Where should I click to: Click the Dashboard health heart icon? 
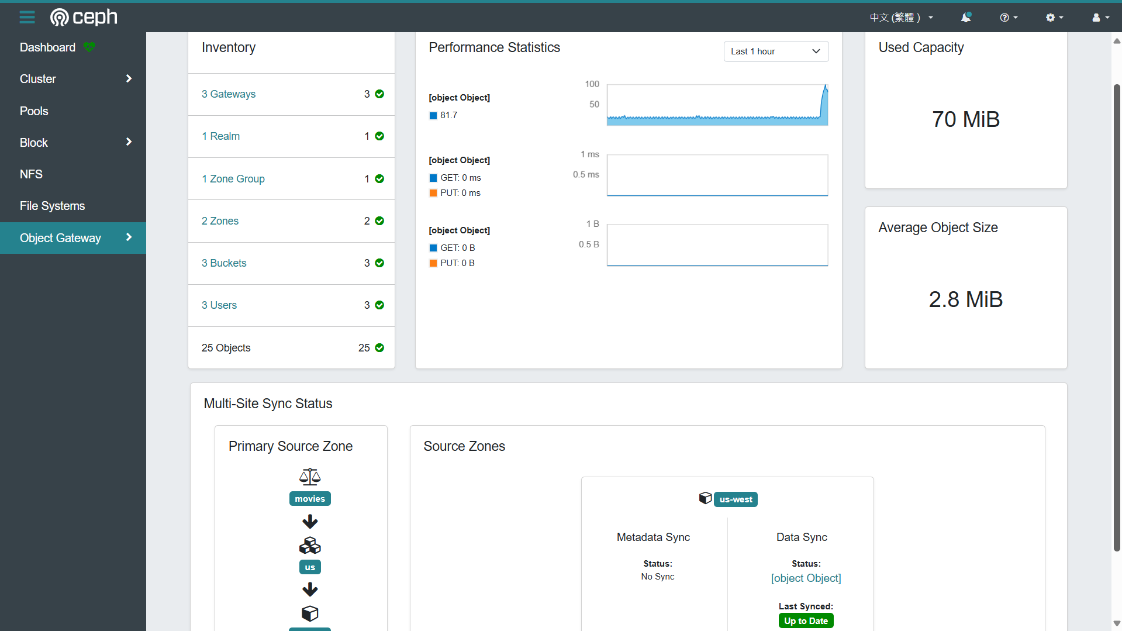pyautogui.click(x=89, y=47)
